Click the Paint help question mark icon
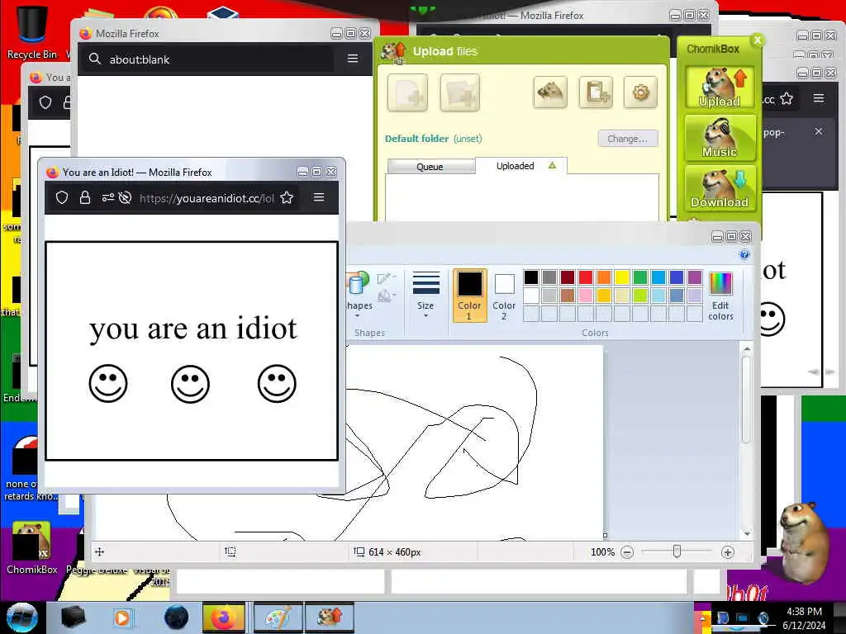The height and width of the screenshot is (634, 846). coord(744,255)
